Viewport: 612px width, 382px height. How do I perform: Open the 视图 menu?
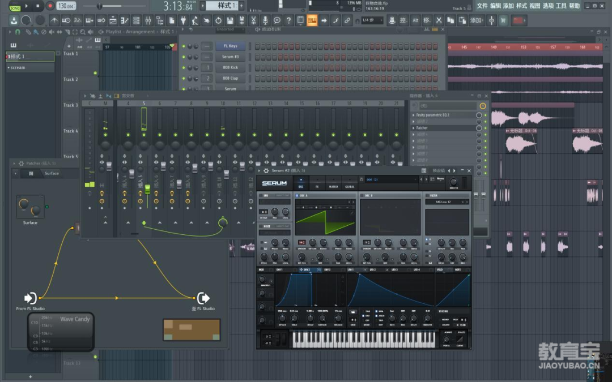point(535,6)
